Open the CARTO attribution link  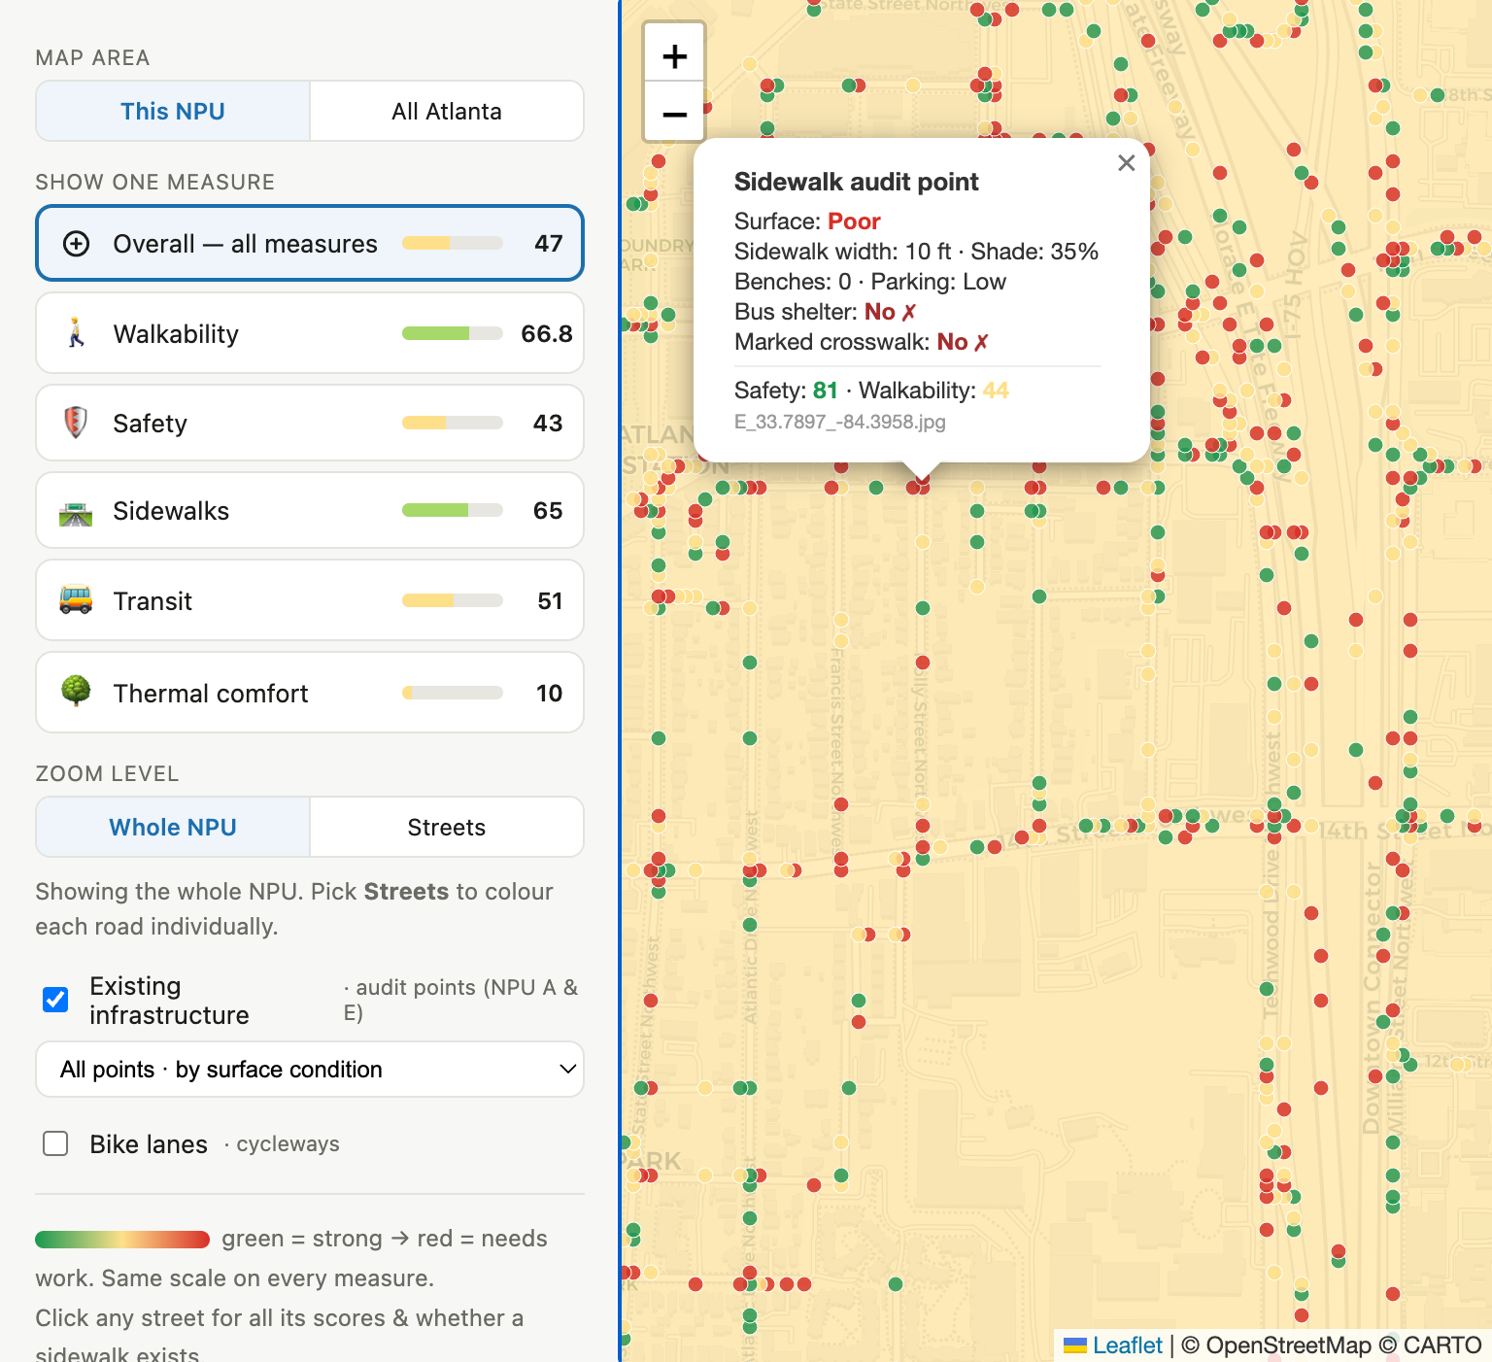(1442, 1345)
